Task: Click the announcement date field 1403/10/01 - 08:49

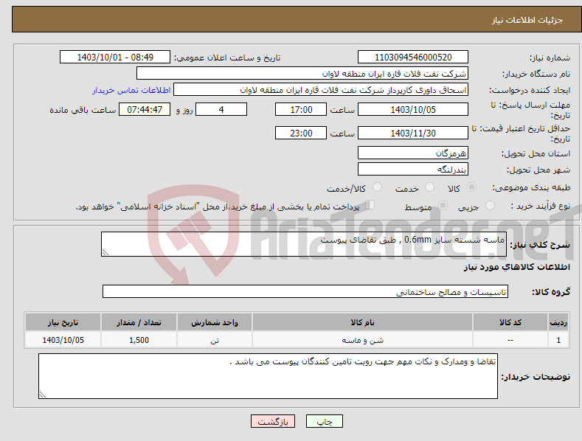Action: click(x=115, y=58)
